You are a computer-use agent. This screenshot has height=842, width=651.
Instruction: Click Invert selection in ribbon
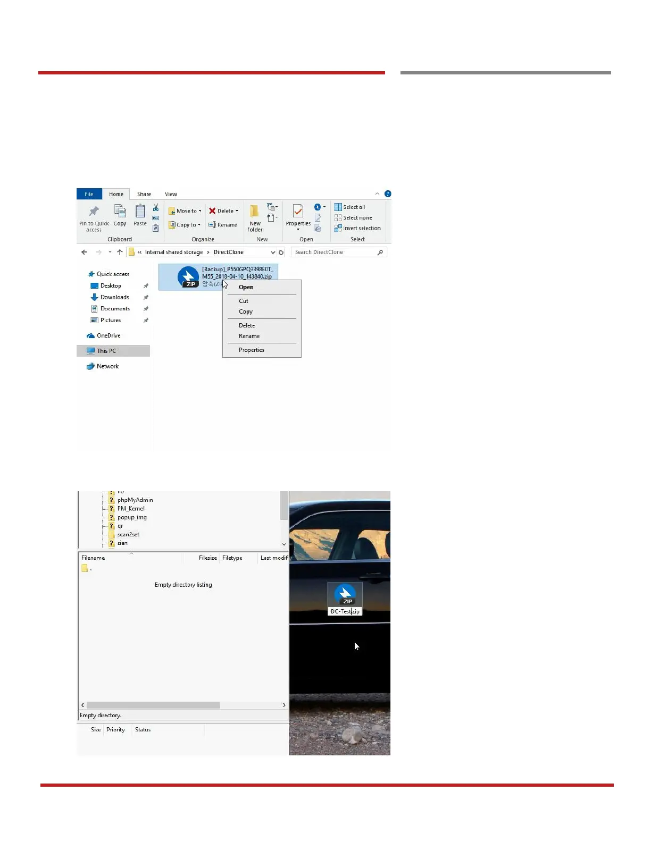(x=357, y=229)
